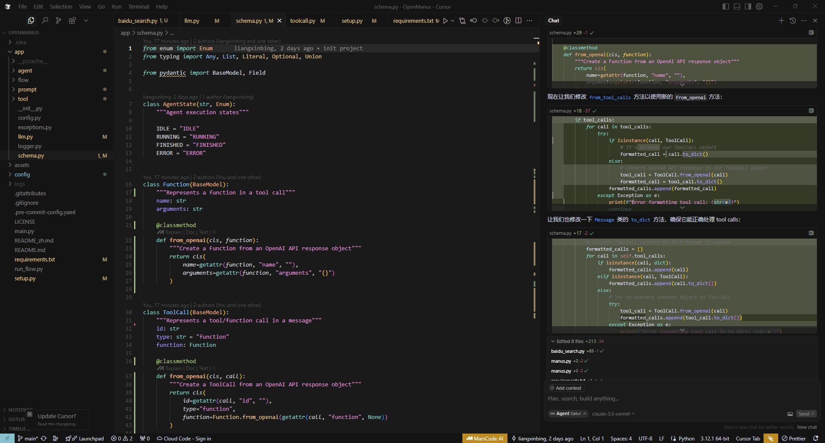Open editor more actions ellipsis

tap(529, 21)
